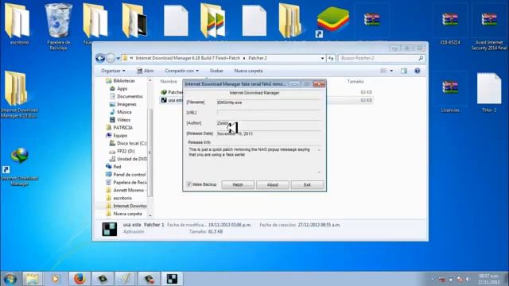This screenshot has height=286, width=509.
Task: Toggle the Make Backup checkbox
Action: tap(189, 184)
